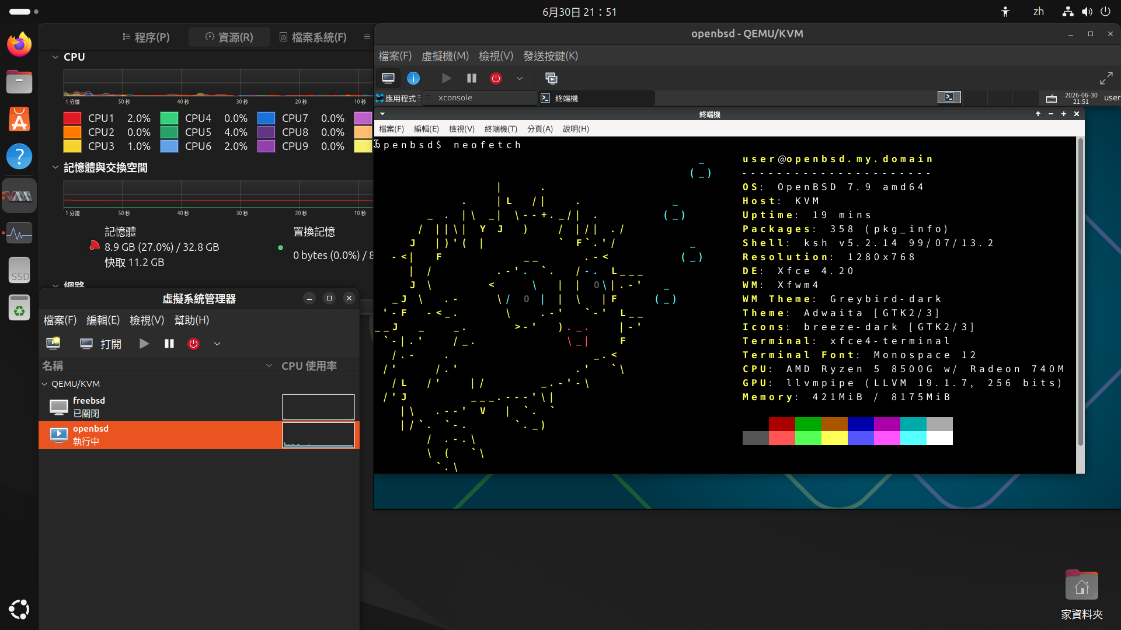
Task: Open 檢視(V) menu in VM manager
Action: tap(147, 320)
